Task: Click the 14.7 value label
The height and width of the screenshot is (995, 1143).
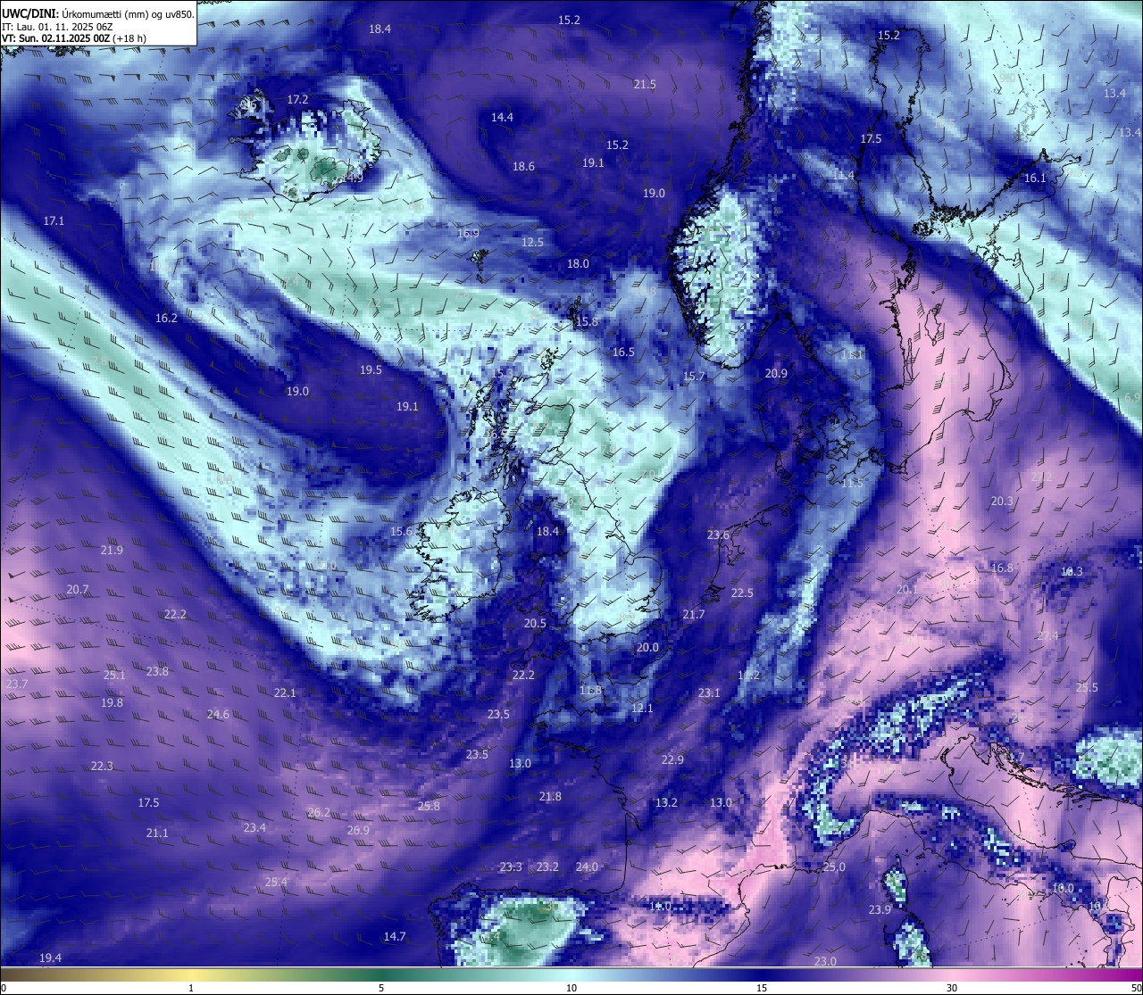Action: pos(395,936)
